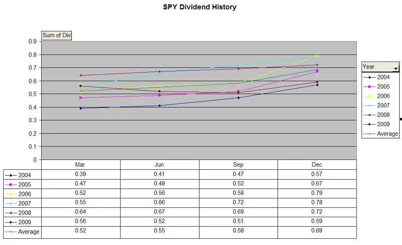Image resolution: width=402 pixels, height=245 pixels.
Task: Select 2008 entry in the right-side legend
Action: pos(376,115)
